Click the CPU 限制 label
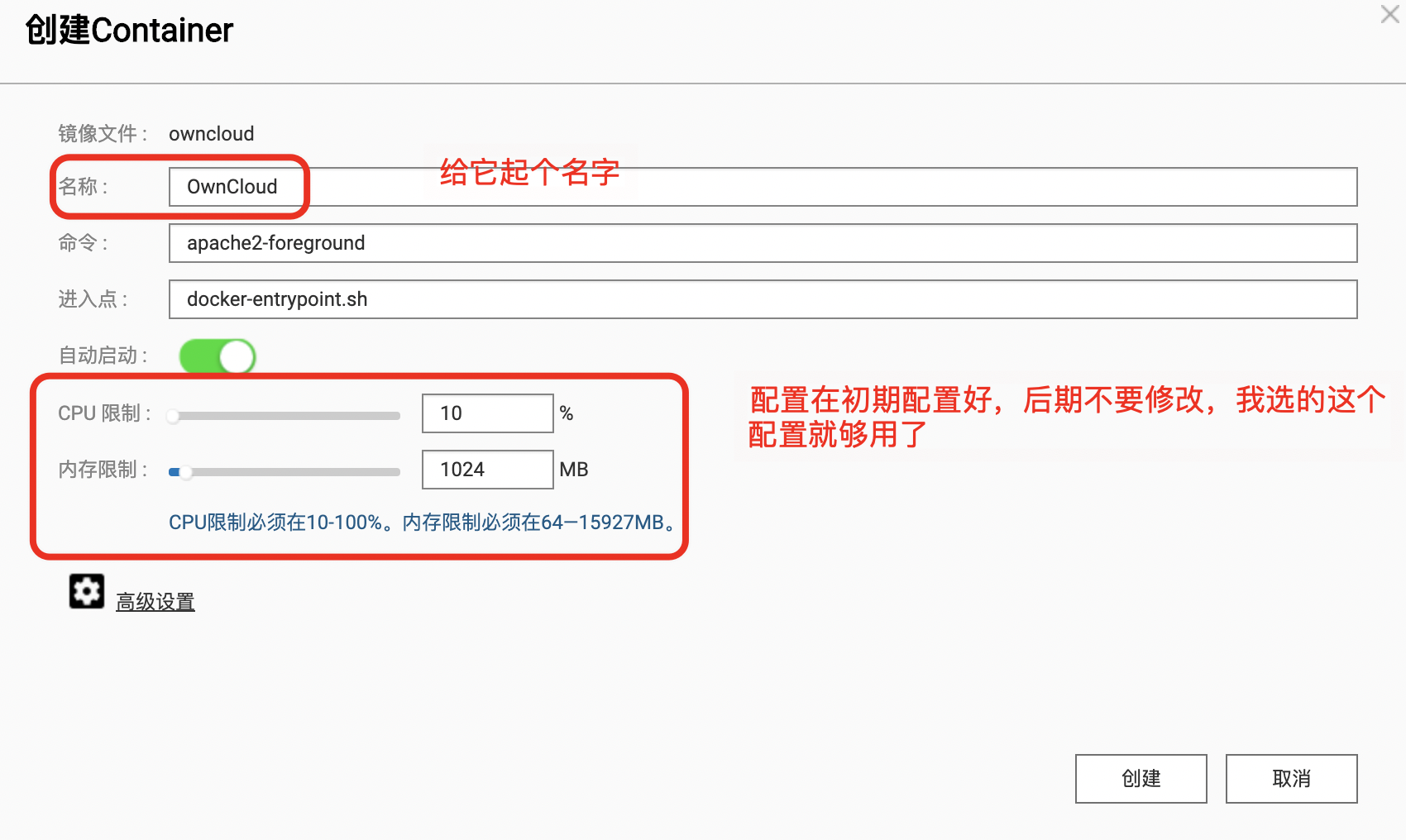 [x=104, y=413]
